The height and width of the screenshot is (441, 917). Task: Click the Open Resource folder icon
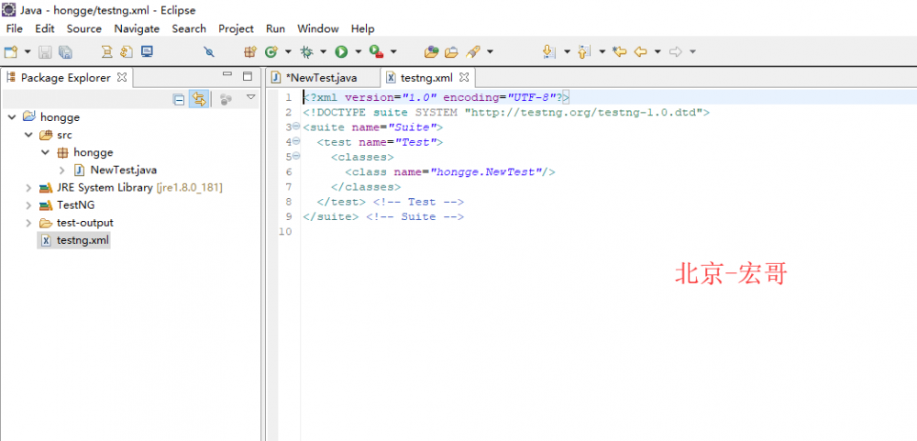(x=451, y=52)
